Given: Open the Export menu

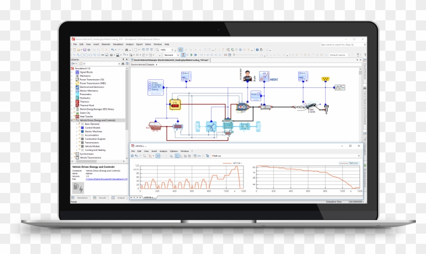Looking at the screenshot, I should point(139,44).
